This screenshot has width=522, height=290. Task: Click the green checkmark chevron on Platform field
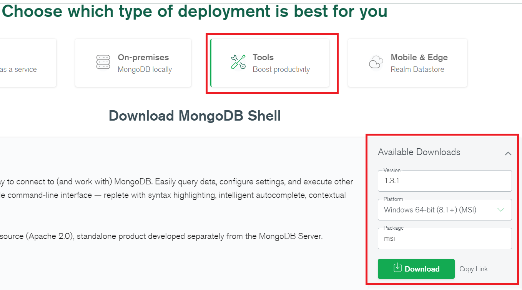[x=501, y=210]
